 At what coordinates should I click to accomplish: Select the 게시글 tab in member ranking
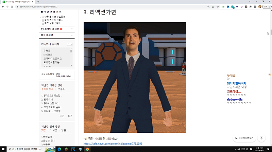coord(53,130)
